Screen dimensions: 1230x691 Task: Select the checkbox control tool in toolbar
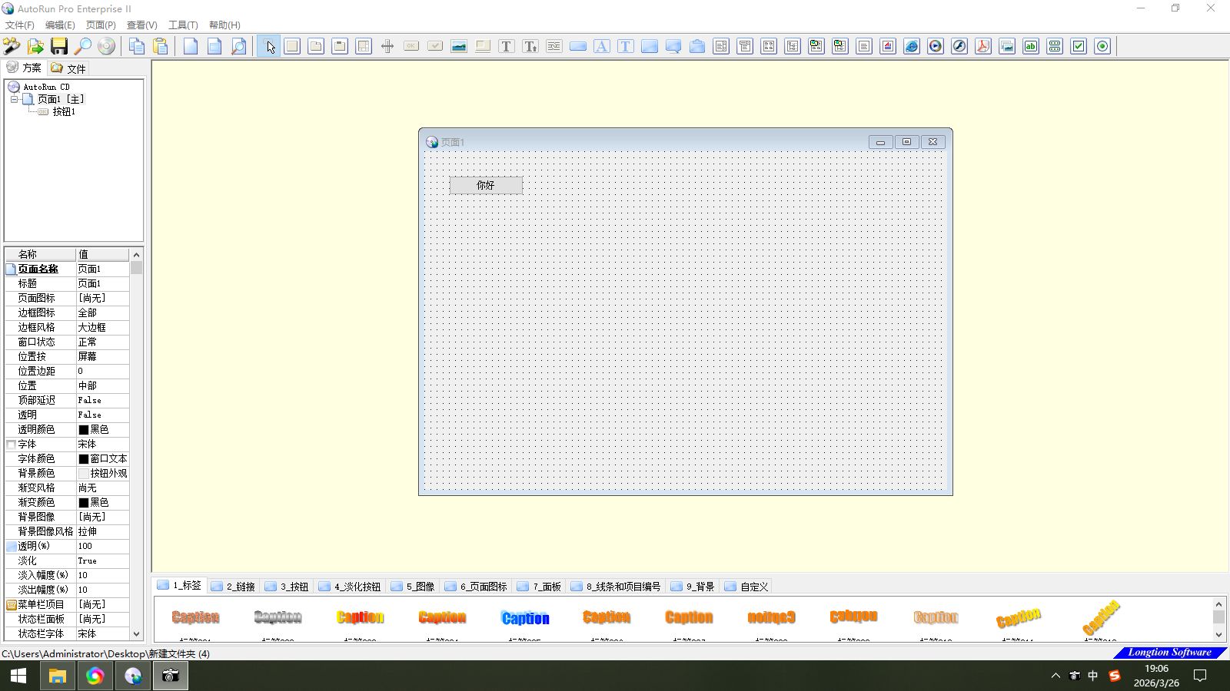coord(1079,46)
